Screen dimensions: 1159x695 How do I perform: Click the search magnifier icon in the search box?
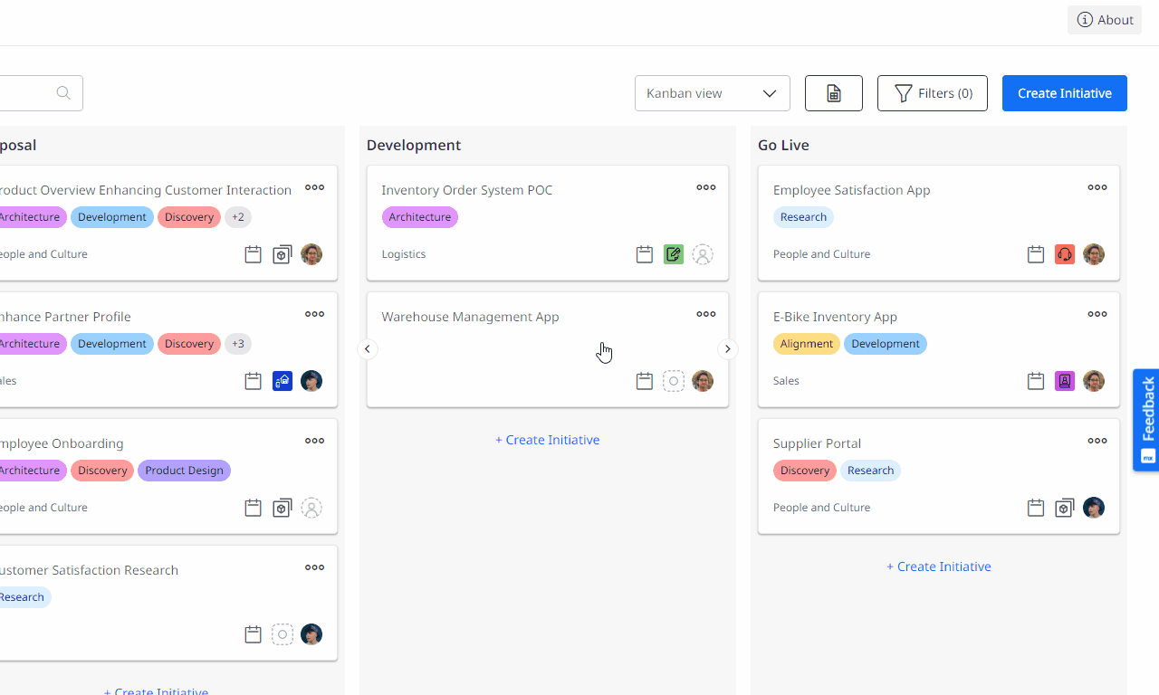(x=62, y=92)
